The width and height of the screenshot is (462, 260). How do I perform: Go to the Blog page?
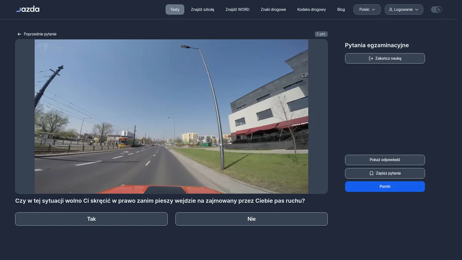point(341,10)
